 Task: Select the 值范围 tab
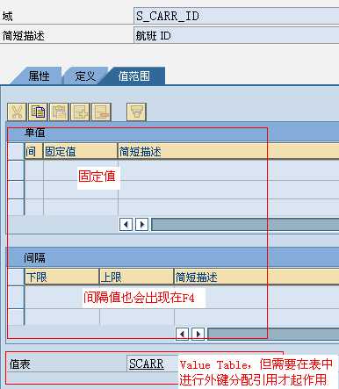[134, 76]
